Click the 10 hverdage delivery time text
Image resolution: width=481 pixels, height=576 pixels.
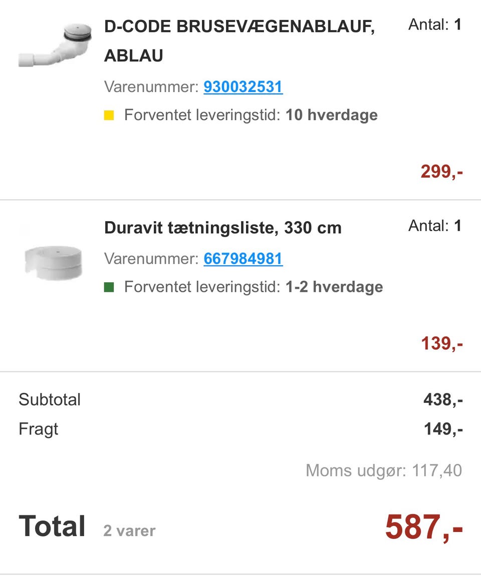[331, 115]
